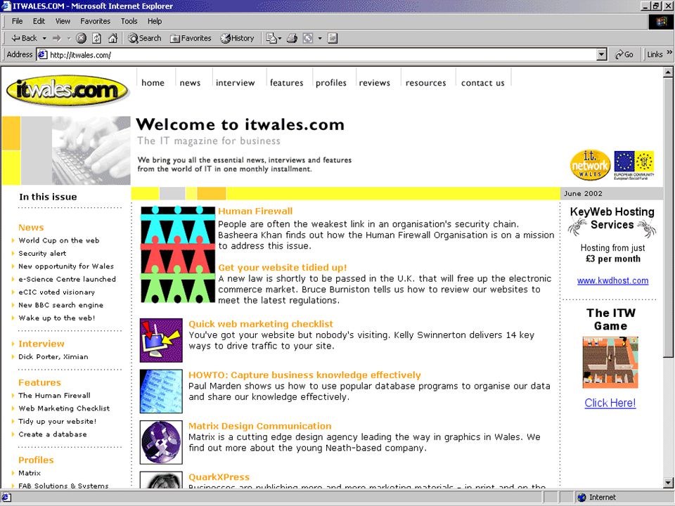Click the Forward arrow toolbar button
675x506 pixels.
point(57,38)
